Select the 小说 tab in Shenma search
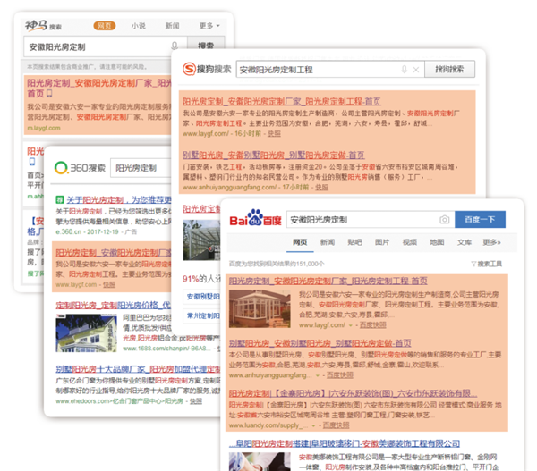537x471 pixels. 138,26
